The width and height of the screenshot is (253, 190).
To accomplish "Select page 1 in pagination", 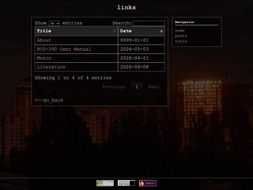I will point(137,87).
